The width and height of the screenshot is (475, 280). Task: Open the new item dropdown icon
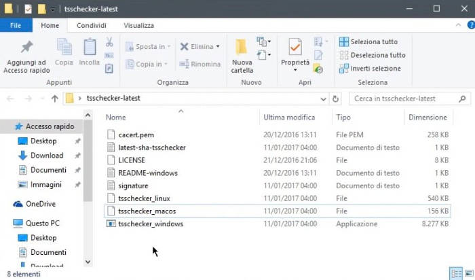[x=263, y=41]
